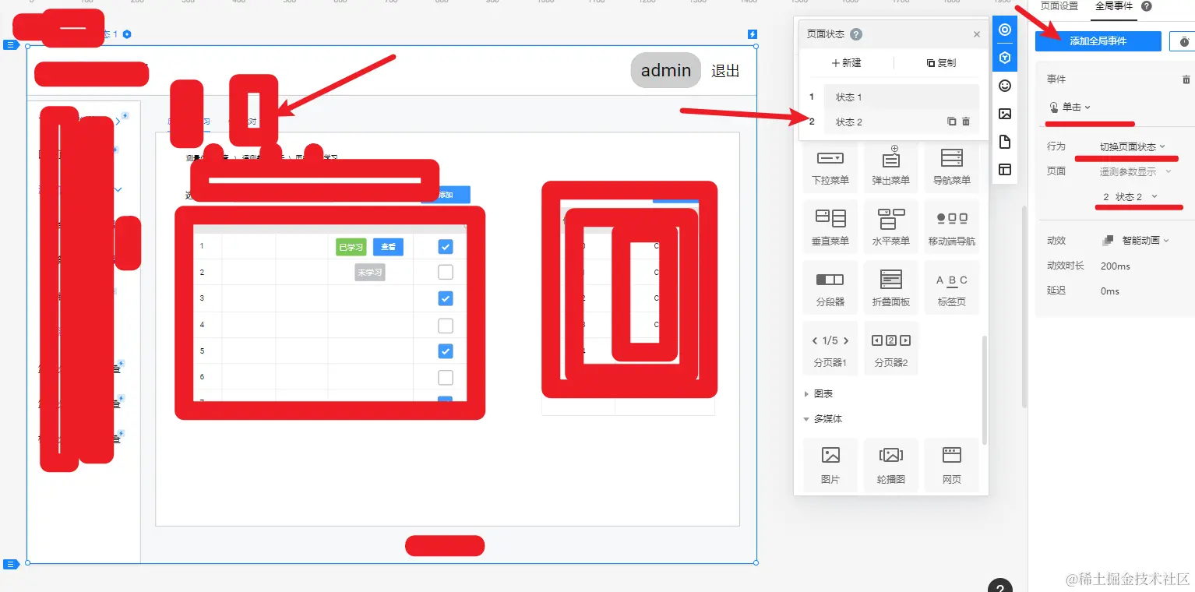Select the 弹出菜单 (popup menu) component
1195x592 pixels.
(890, 167)
